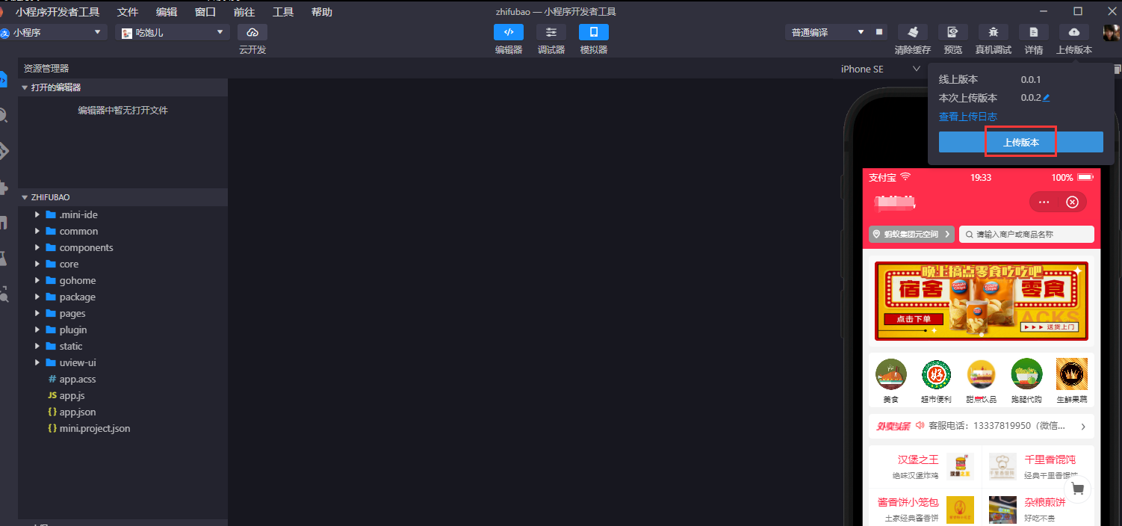The image size is (1122, 526).
Task: Click the speaker icon in the notice bar
Action: click(920, 426)
